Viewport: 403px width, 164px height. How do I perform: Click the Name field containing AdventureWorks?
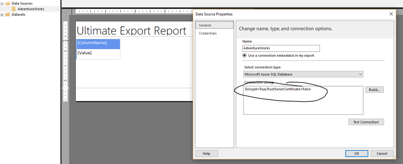point(281,48)
